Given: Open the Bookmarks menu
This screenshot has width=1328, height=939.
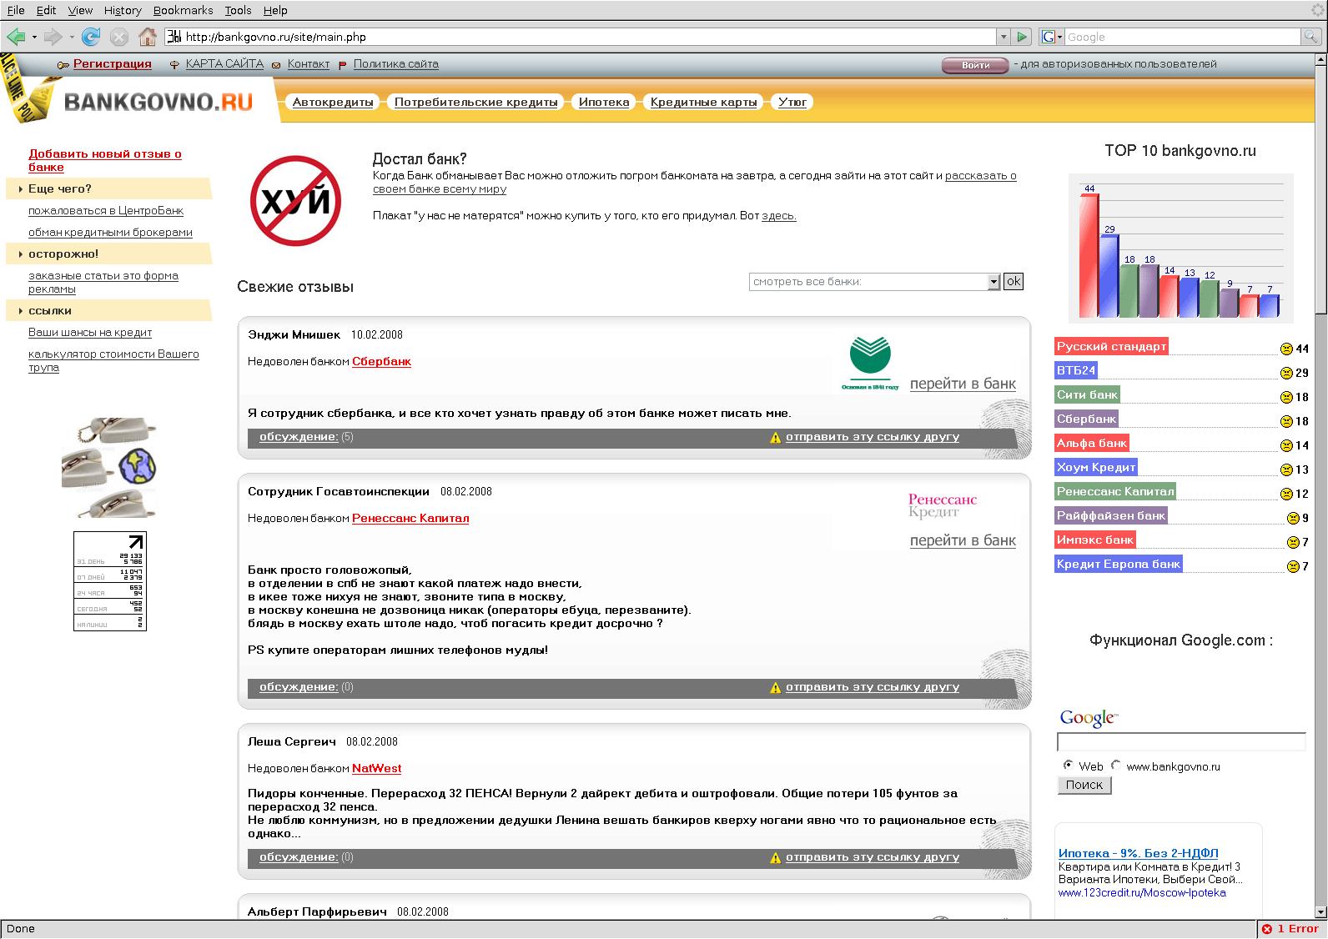Looking at the screenshot, I should pos(183,10).
